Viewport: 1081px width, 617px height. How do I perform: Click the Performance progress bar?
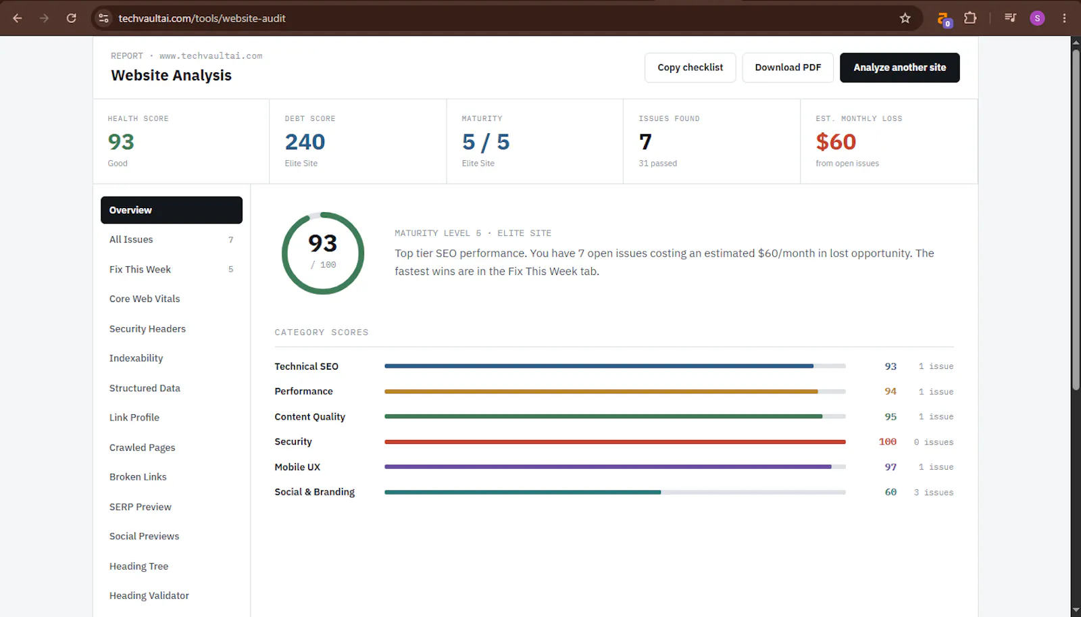(615, 391)
